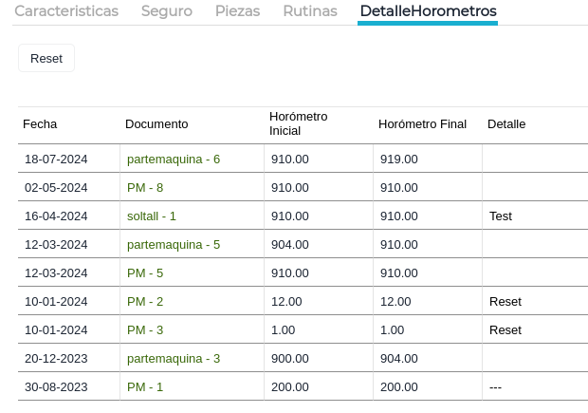
Task: Switch to the Caracteristicas tab
Action: (x=66, y=11)
